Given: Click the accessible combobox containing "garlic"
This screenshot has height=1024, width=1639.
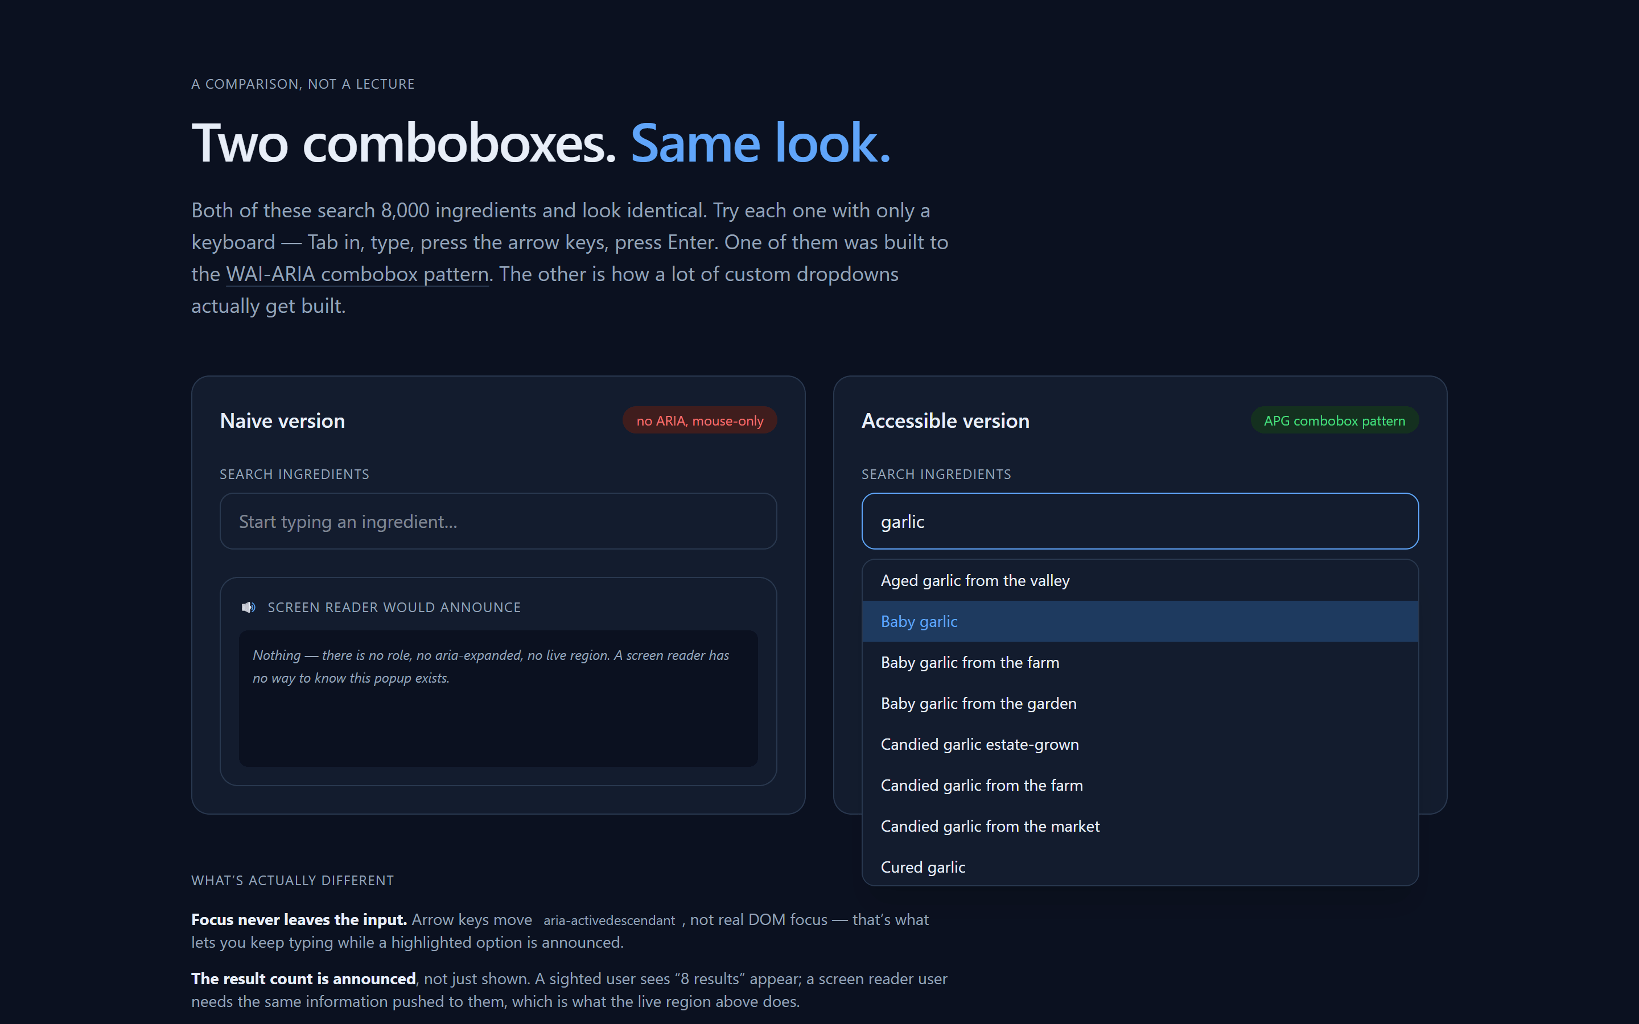Looking at the screenshot, I should [1139, 521].
